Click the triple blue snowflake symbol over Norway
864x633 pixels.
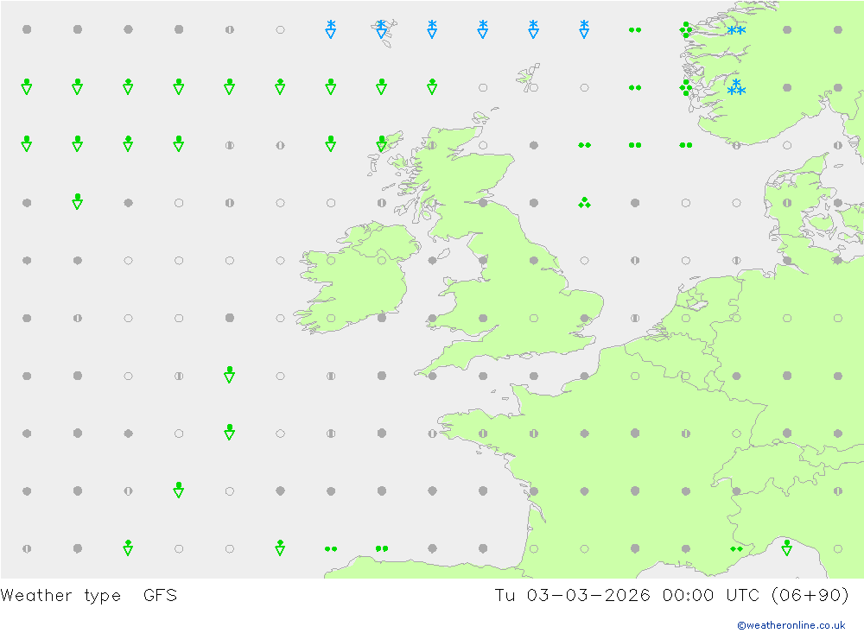[x=736, y=87]
